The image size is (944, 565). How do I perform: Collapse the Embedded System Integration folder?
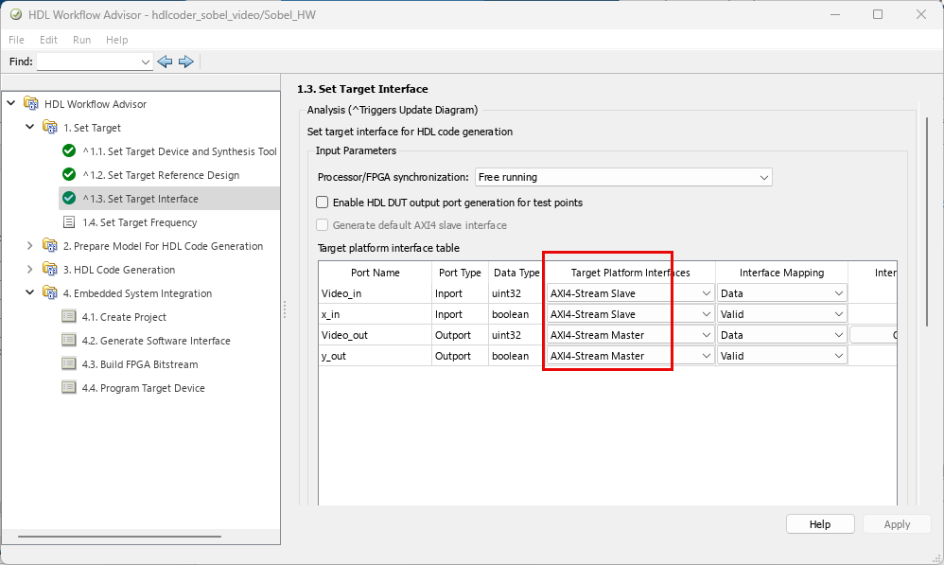(x=30, y=293)
